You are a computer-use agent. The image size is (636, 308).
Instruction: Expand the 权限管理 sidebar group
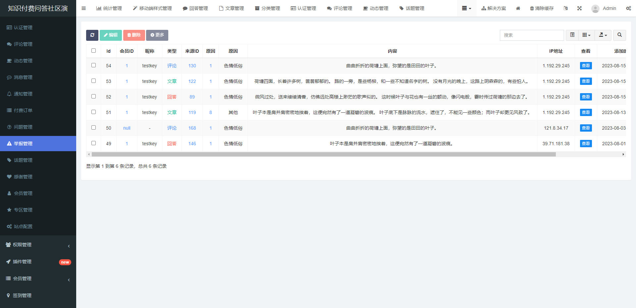click(x=38, y=245)
